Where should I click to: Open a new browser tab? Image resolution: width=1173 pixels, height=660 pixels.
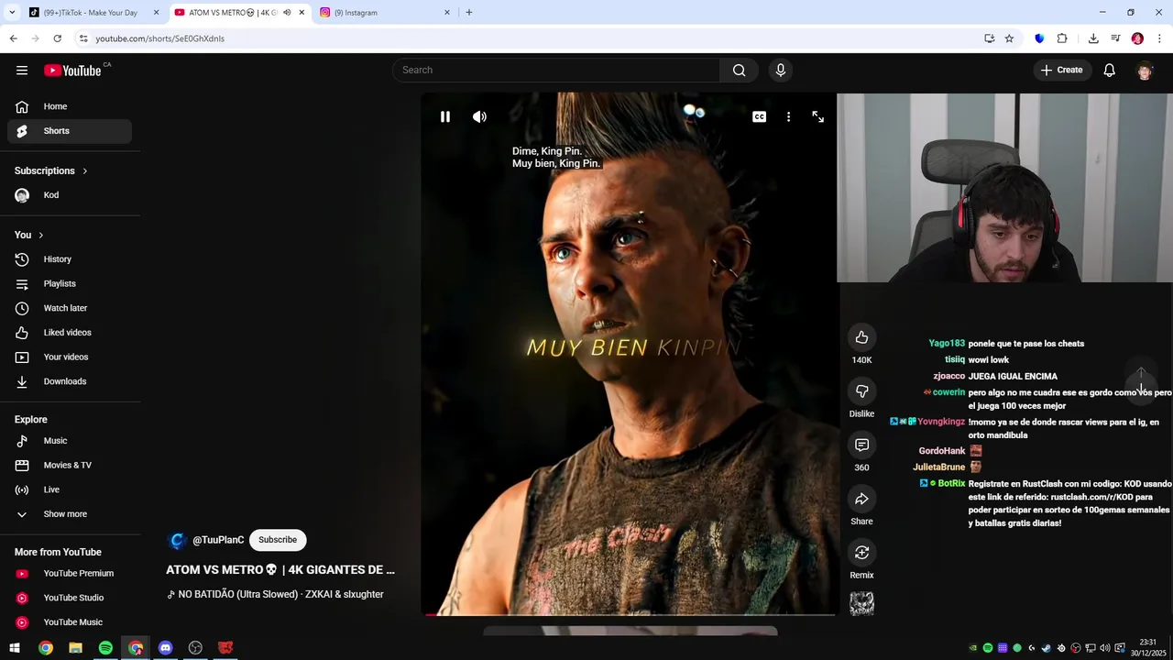tap(469, 13)
